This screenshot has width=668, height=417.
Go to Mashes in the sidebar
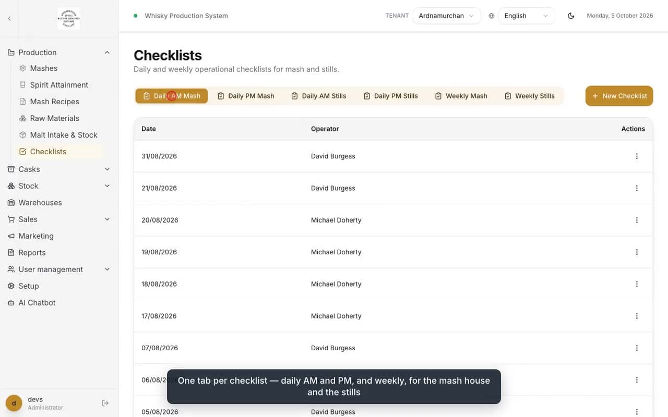(59, 68)
